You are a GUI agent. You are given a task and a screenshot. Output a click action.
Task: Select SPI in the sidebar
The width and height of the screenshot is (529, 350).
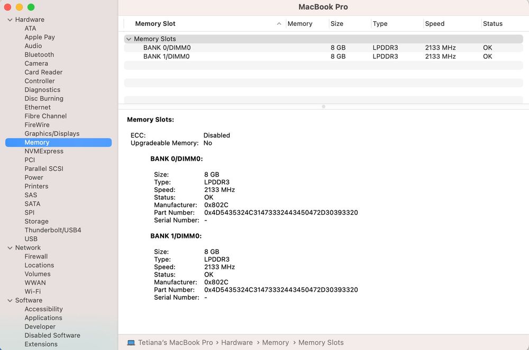(29, 213)
